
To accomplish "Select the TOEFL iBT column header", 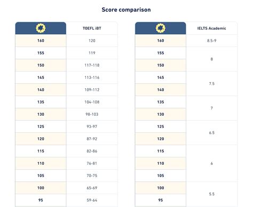I will pos(92,28).
